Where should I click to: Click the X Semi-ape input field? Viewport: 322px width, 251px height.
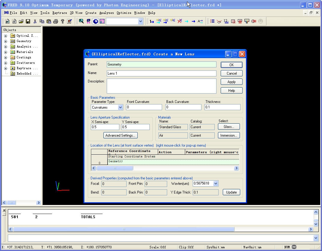tap(105, 127)
